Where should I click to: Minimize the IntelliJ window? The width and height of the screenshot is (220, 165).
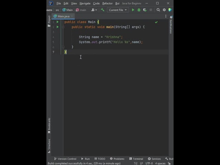pos(147,3)
